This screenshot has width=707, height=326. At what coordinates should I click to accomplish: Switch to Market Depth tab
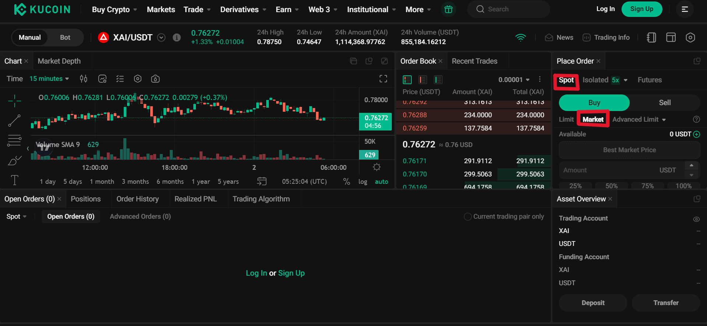pos(59,61)
